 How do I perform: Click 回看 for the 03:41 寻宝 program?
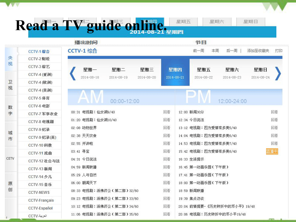167,151
